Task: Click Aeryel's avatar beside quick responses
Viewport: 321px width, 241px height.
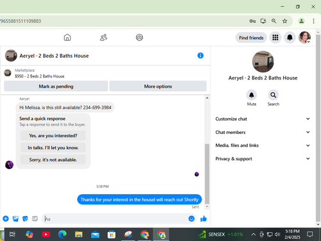Action: [9, 165]
